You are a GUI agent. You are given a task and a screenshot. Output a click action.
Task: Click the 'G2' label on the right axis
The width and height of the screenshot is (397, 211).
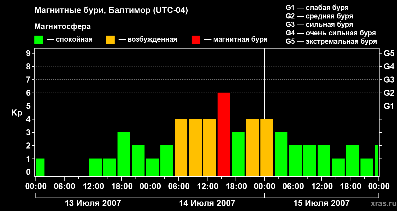tap(389, 93)
